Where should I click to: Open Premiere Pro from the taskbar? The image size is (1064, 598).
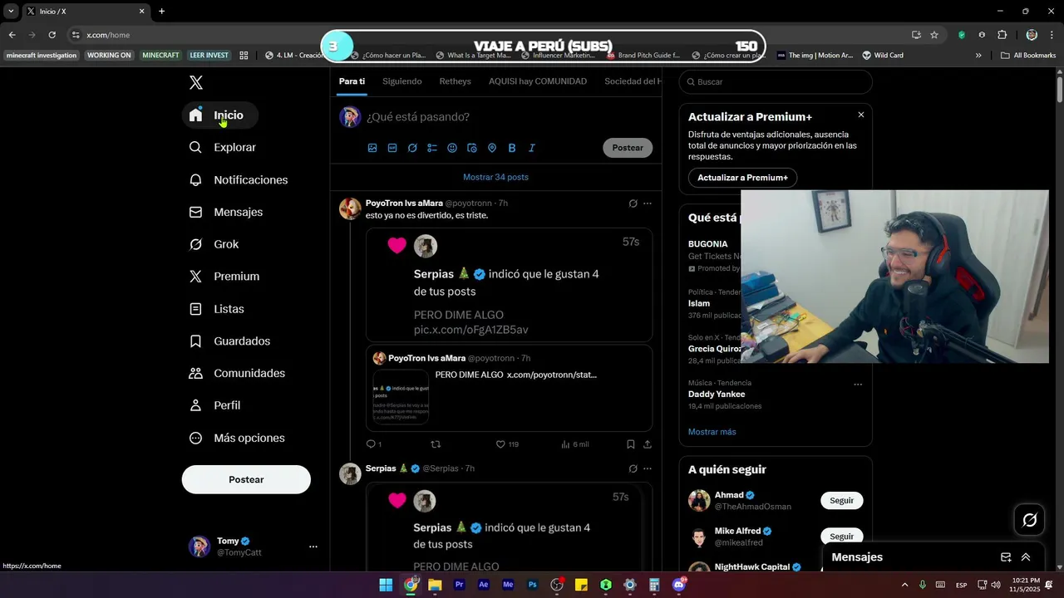[459, 585]
